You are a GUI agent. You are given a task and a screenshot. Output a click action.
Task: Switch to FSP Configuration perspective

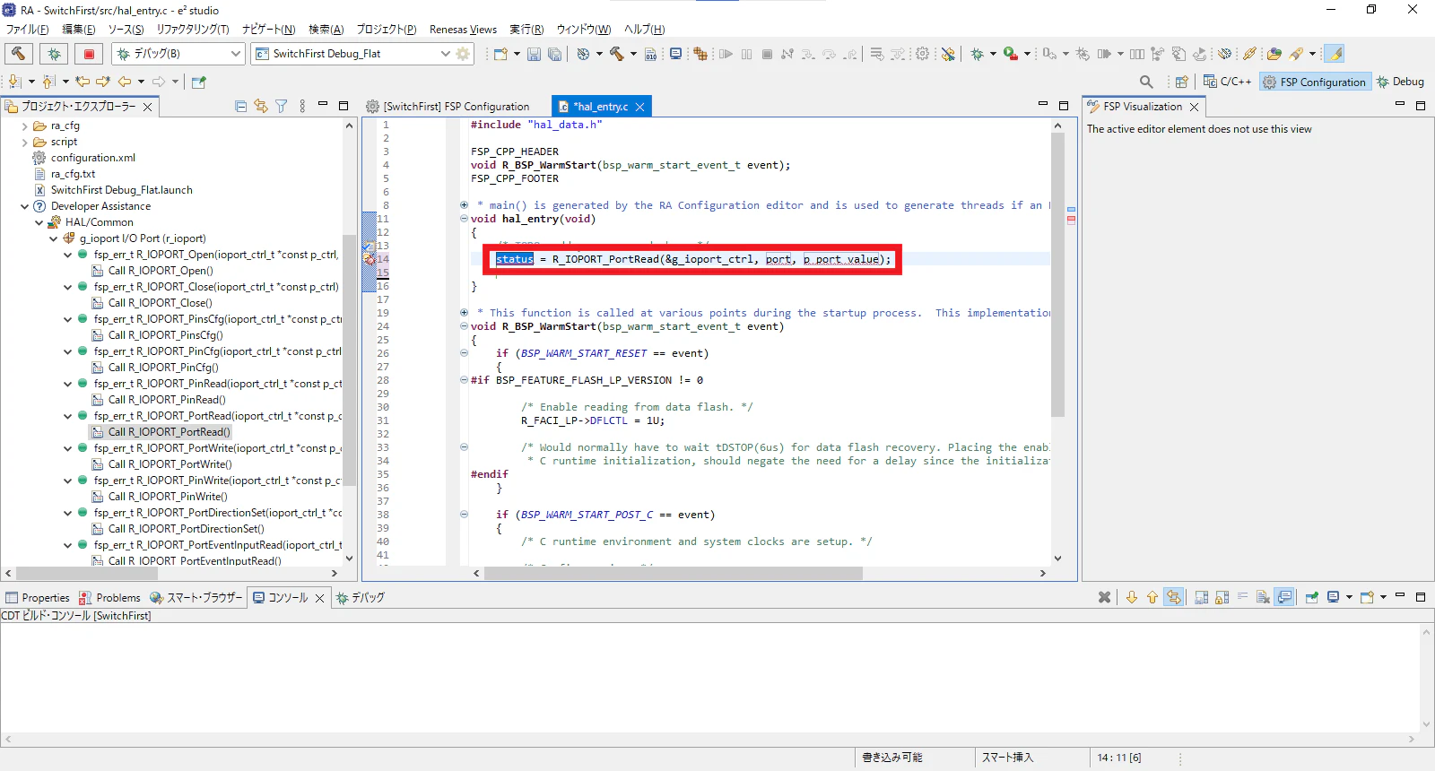(x=1315, y=82)
